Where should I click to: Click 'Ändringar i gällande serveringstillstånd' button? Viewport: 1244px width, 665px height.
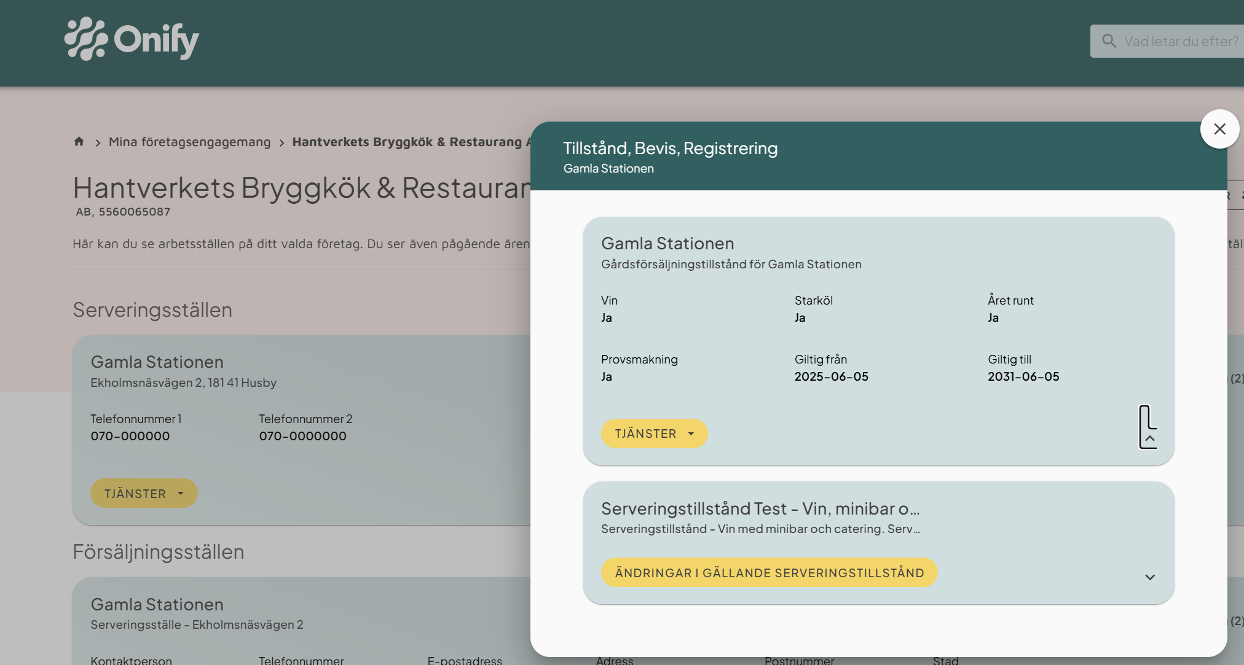click(x=769, y=572)
